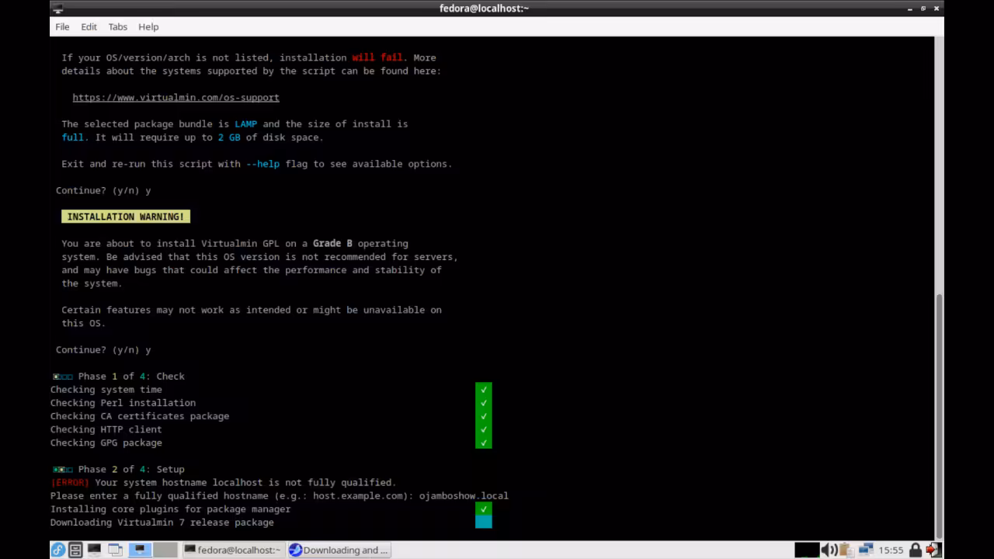Screen dimensions: 994x559
Task: Switch to the Downloading browser window
Action: (x=339, y=550)
